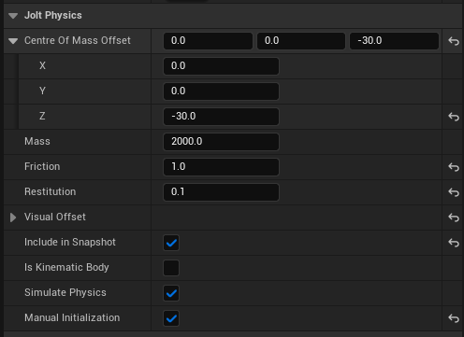Screen dimensions: 464x337
Task: Disable the Simulate Physics checkbox
Action: 171,293
